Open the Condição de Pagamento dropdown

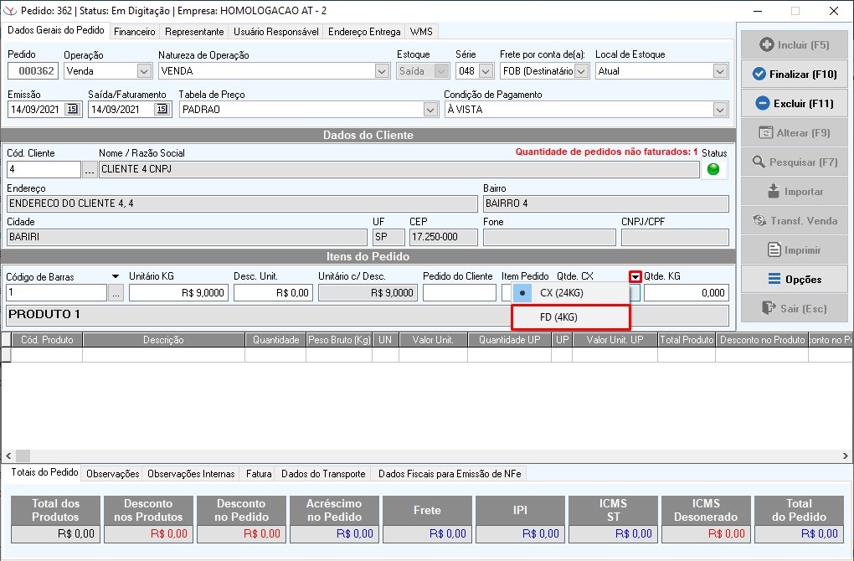click(720, 110)
